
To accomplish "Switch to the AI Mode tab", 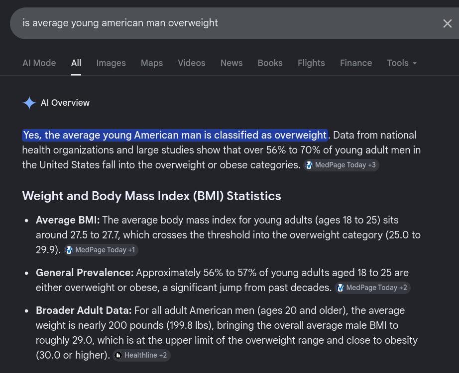I will [39, 63].
